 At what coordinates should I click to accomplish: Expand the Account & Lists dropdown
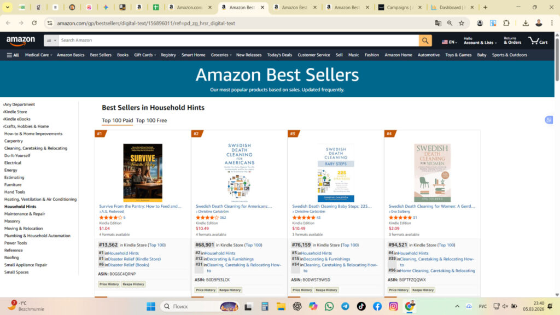[480, 40]
